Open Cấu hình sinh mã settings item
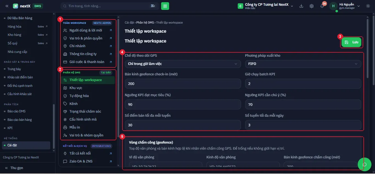 coord(88,119)
